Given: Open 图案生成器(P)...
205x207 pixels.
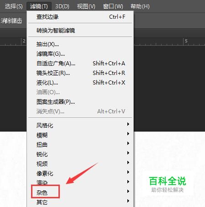Looking at the screenshot, I should 80,102.
